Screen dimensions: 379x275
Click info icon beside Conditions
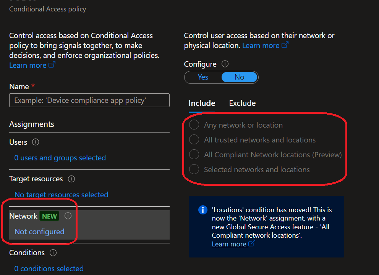tap(53, 253)
